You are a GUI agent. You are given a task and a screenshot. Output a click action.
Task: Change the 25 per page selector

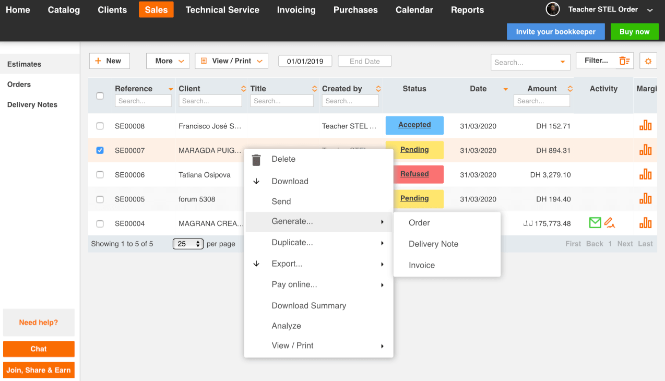point(188,244)
